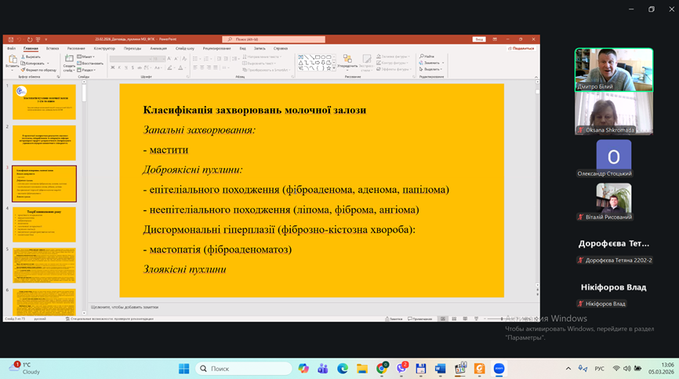The image size is (679, 379).
Task: Click Format Painter (Формат по образцу)
Action: click(39, 70)
